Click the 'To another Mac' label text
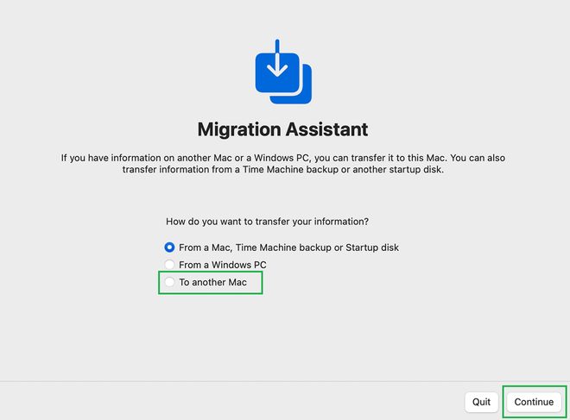The width and height of the screenshot is (570, 420). [212, 282]
